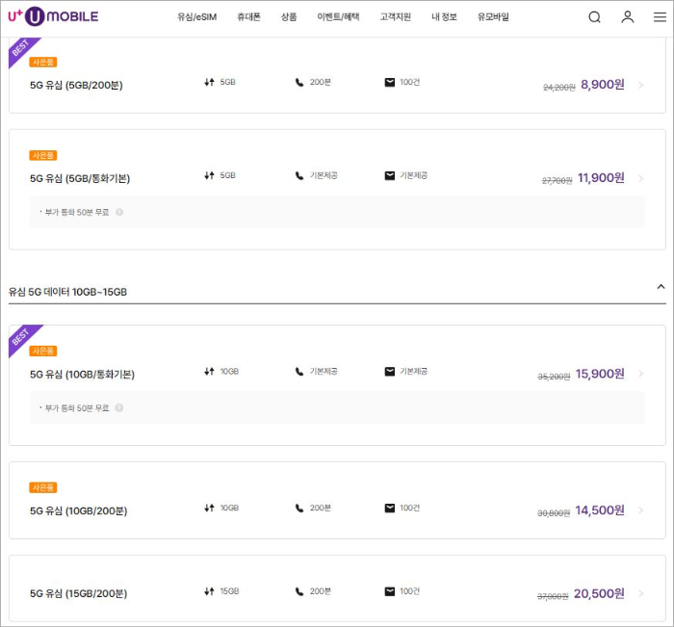Screen dimensions: 674x627
Task: Click data icon of 5G 유심 (5GB/통화기본) plan
Action: click(209, 175)
